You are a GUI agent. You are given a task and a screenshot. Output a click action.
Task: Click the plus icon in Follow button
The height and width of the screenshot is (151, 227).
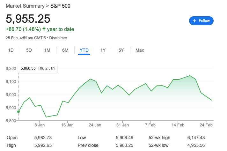194,21
